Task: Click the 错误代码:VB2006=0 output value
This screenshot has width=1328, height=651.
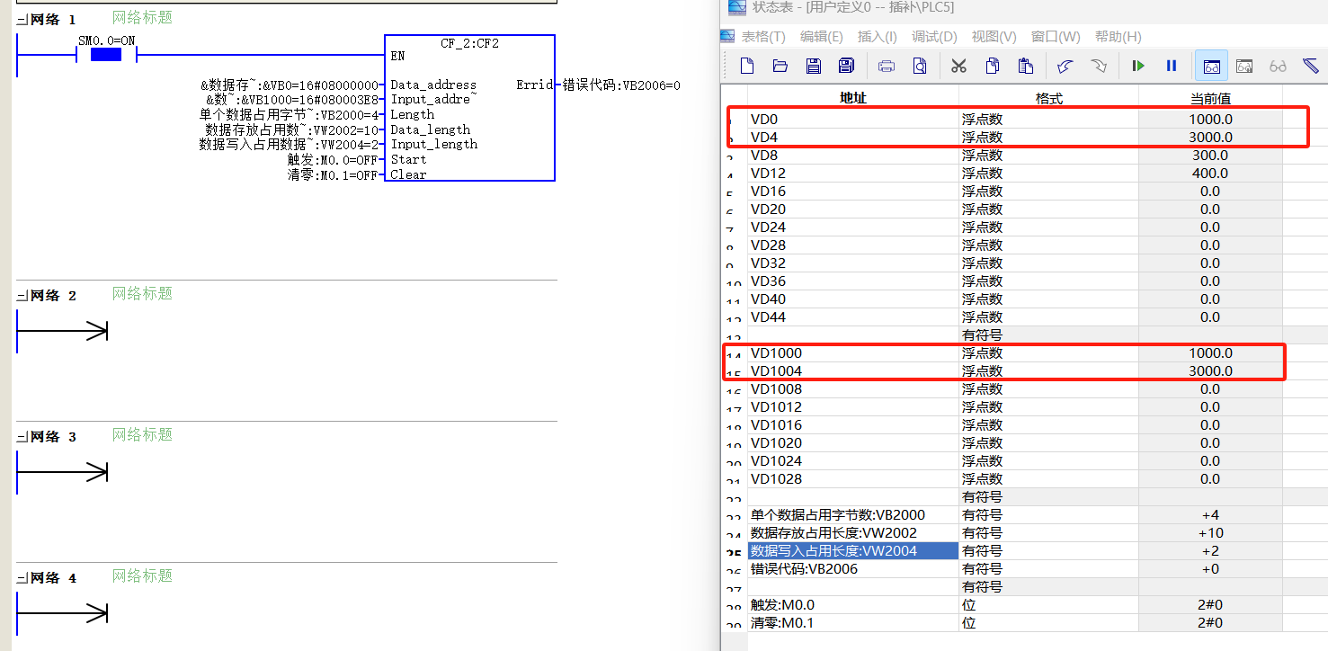Action: click(621, 85)
